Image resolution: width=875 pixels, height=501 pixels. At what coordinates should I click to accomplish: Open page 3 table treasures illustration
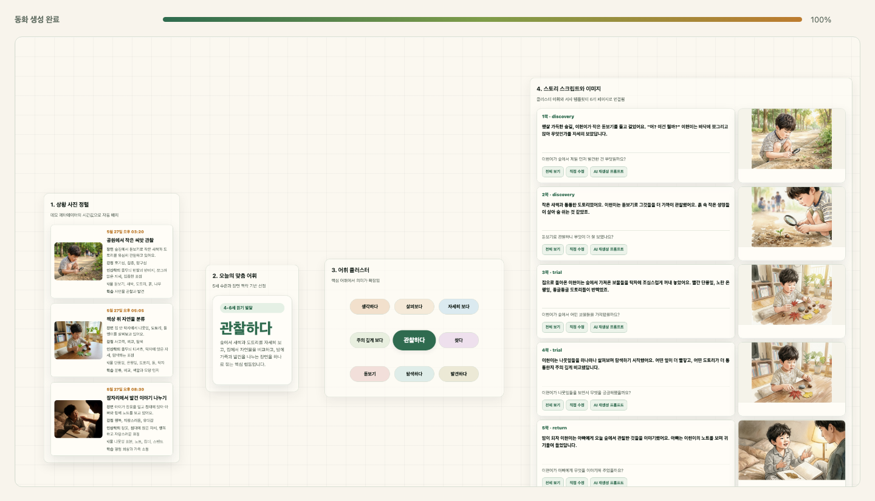coord(792,295)
